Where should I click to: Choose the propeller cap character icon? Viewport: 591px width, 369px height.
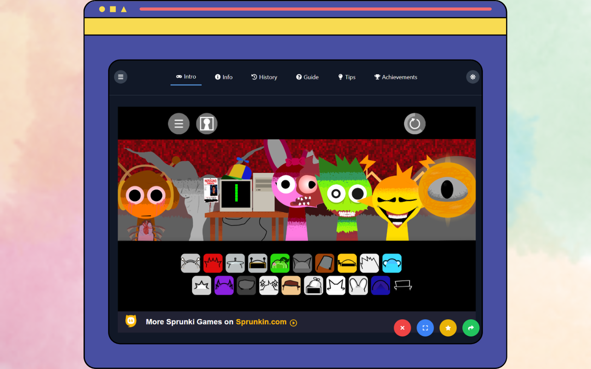(314, 286)
